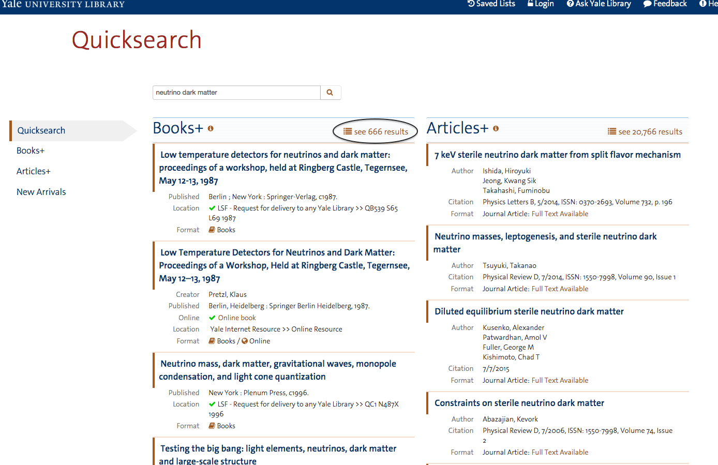
Task: Click the book icon for the Plenum Press result
Action: pyautogui.click(x=212, y=426)
